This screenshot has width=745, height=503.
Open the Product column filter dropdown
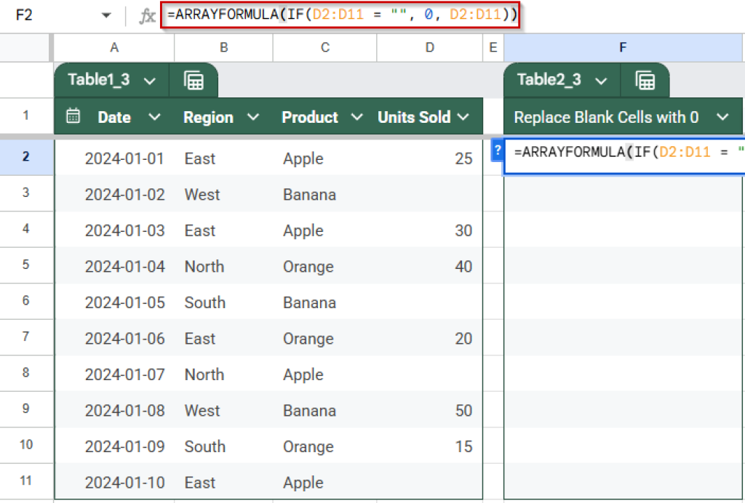coord(357,116)
